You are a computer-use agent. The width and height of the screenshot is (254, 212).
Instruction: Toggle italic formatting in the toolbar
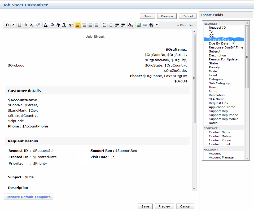pos(13,25)
